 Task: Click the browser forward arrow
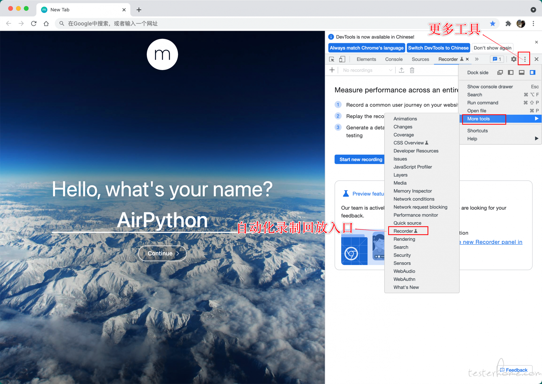pyautogui.click(x=21, y=24)
